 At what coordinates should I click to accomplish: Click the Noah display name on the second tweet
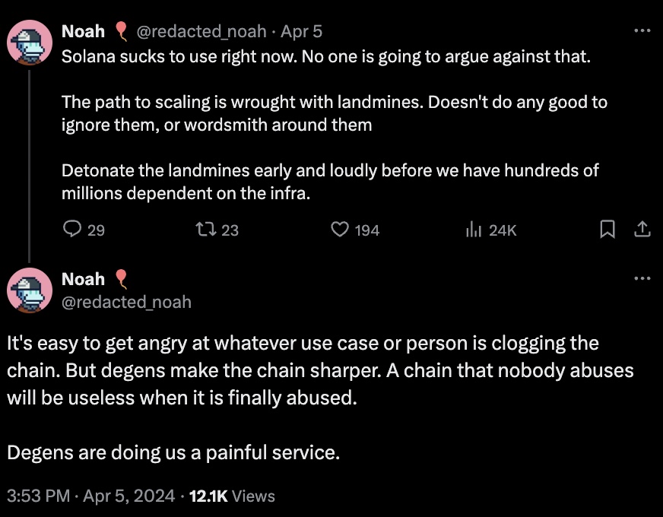84,279
